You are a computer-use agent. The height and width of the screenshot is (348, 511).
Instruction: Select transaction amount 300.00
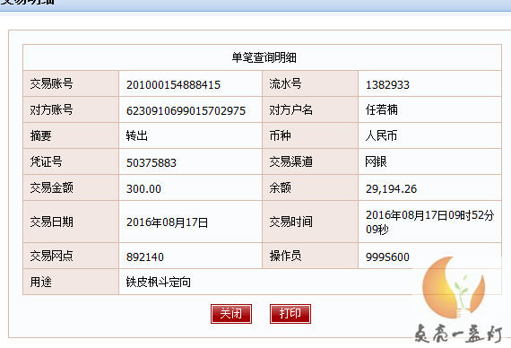(x=143, y=189)
